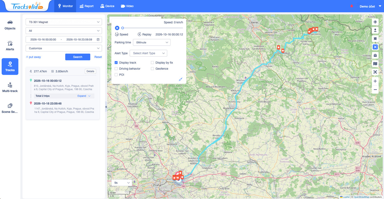Open the Report tab
Screen dimensions: 384x199
point(87,6)
